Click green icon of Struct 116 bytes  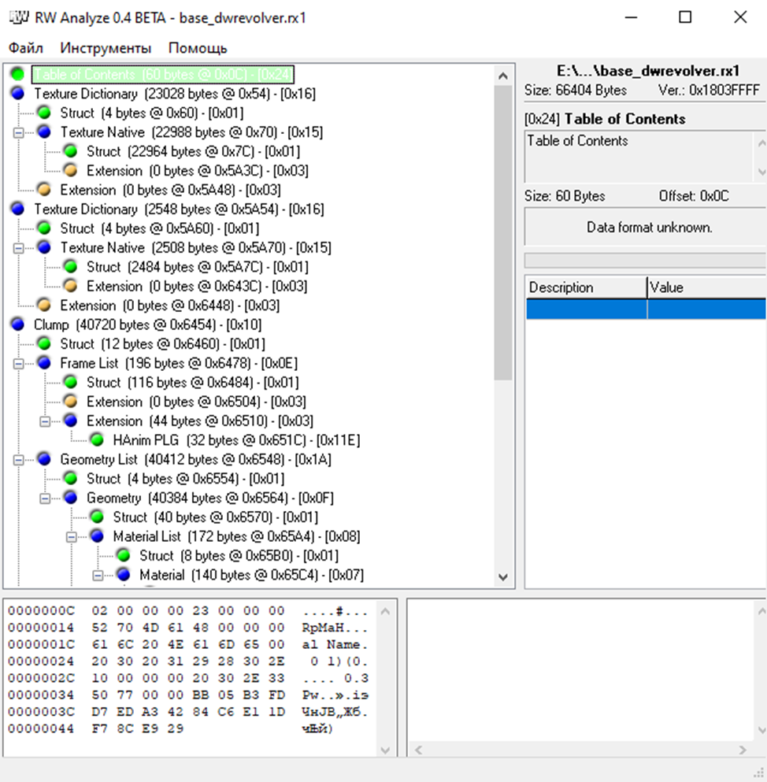(71, 383)
